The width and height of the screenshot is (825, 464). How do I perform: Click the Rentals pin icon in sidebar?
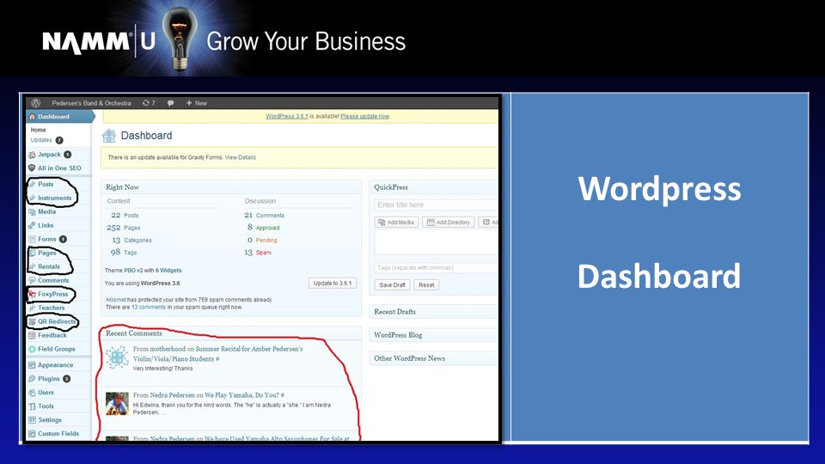tap(32, 266)
